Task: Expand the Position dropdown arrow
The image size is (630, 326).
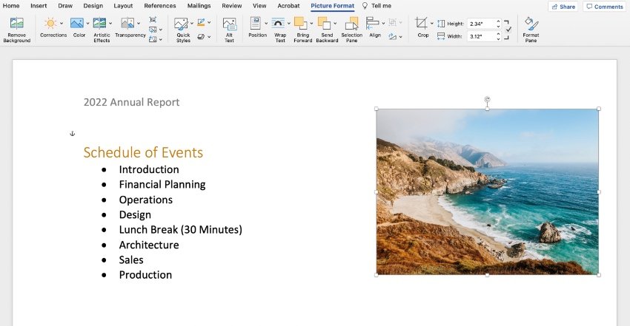Action: click(x=266, y=23)
